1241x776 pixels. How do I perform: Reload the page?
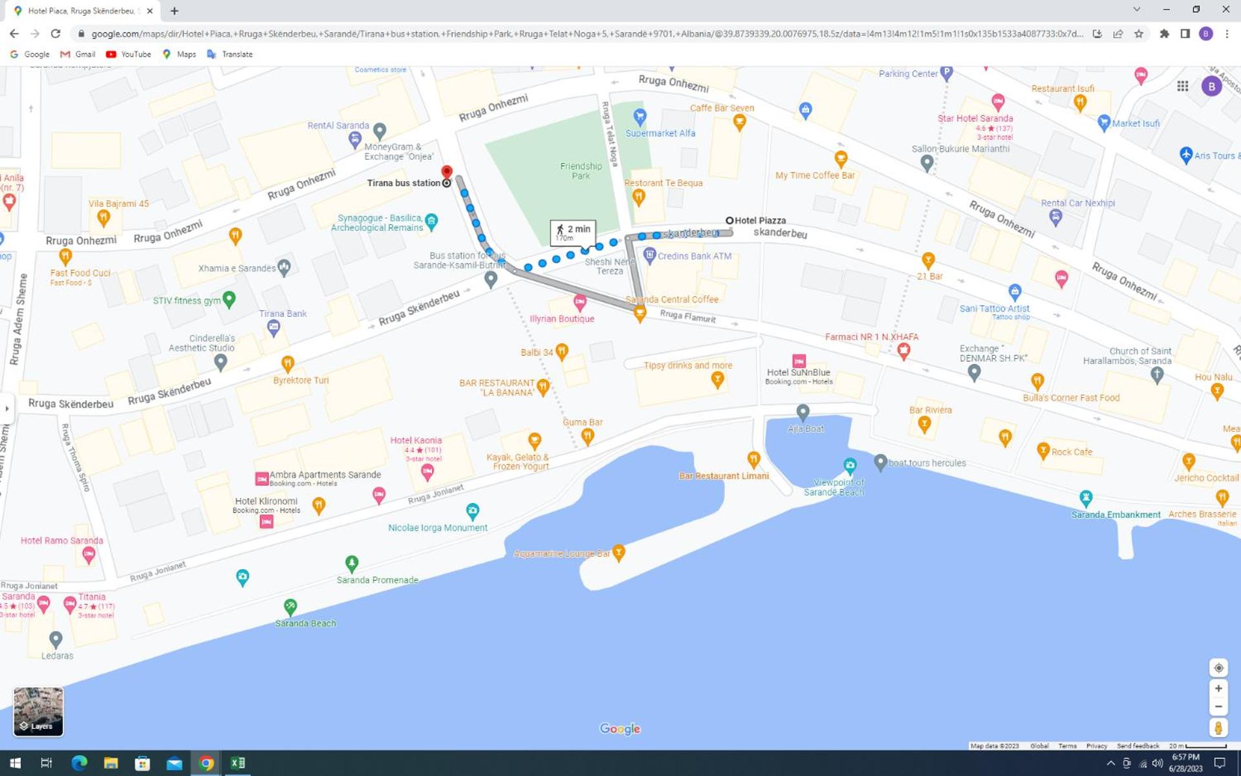[56, 34]
